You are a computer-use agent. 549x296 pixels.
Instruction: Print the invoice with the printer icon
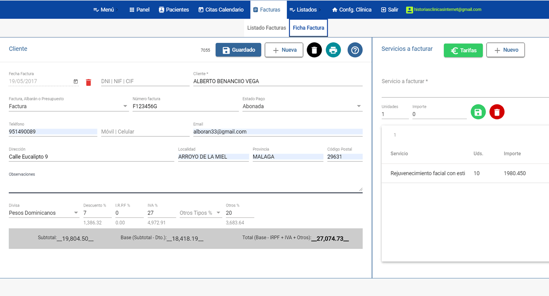tap(333, 50)
